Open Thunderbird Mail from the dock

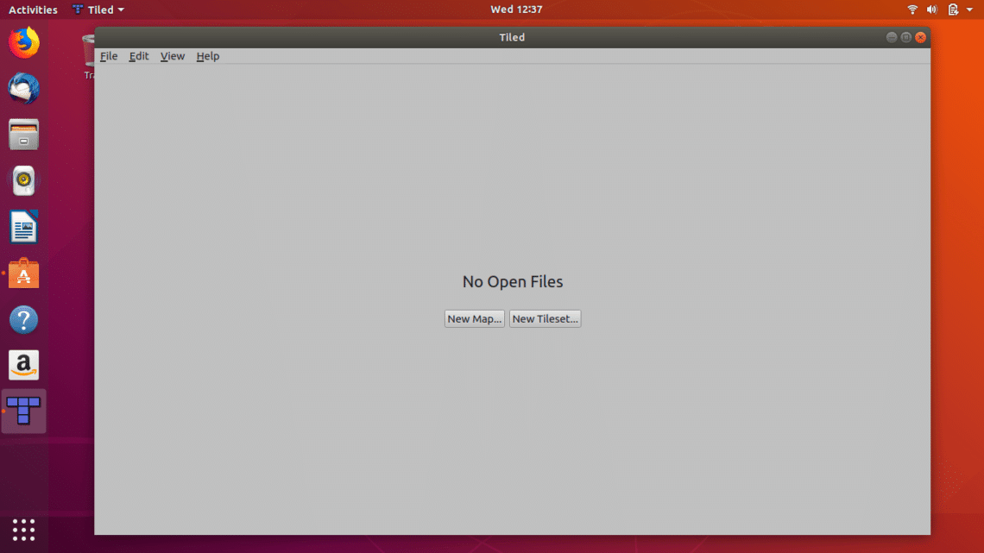click(x=23, y=89)
